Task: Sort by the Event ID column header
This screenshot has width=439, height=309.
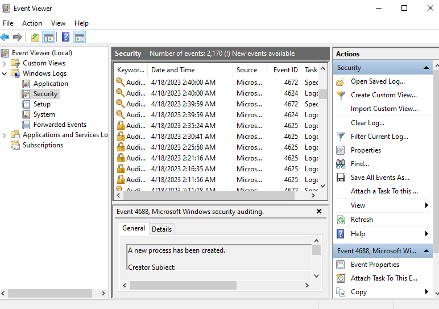Action: [x=284, y=70]
